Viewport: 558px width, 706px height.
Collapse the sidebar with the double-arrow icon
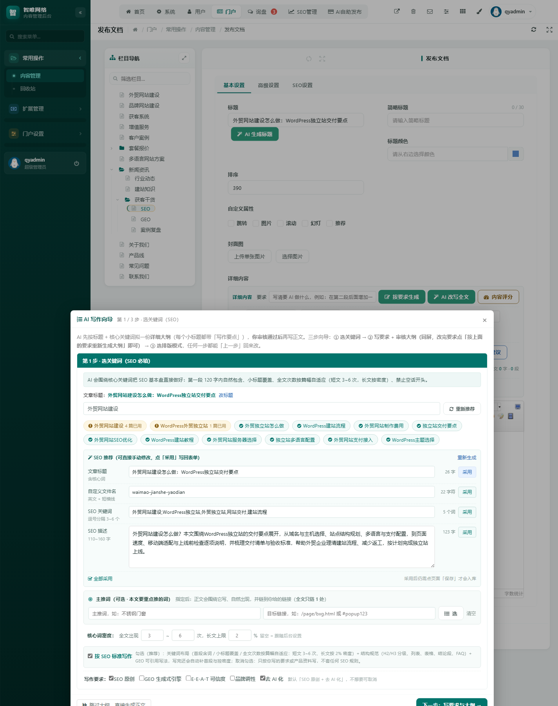tap(80, 13)
